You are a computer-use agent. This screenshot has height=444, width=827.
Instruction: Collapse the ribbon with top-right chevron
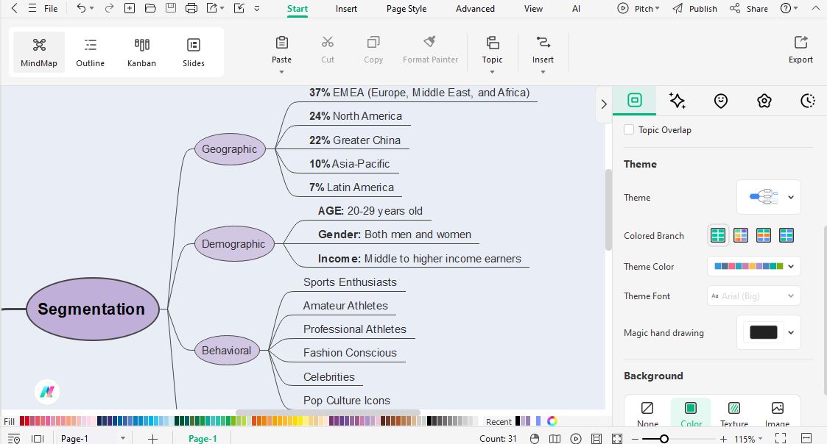pyautogui.click(x=815, y=8)
